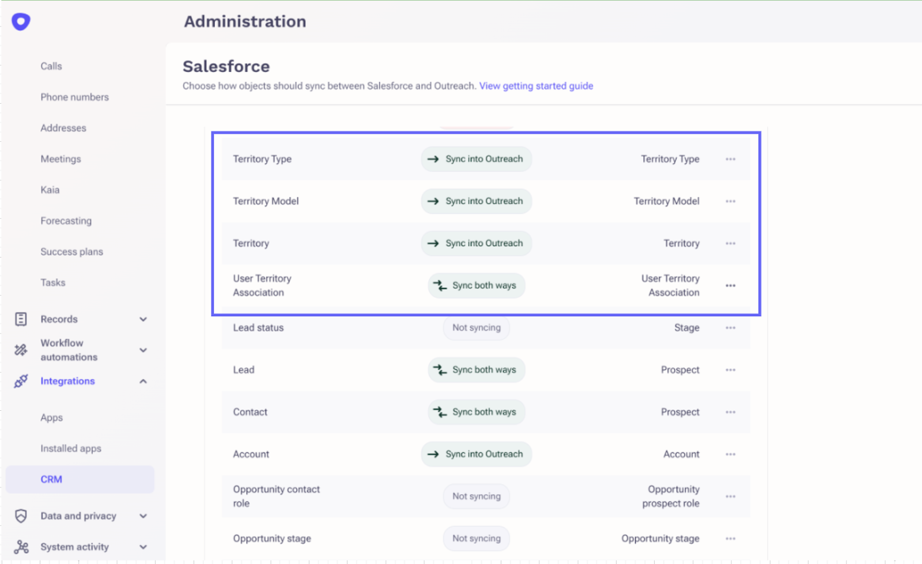Open Meetings settings
Image resolution: width=922 pixels, height=564 pixels.
(61, 159)
